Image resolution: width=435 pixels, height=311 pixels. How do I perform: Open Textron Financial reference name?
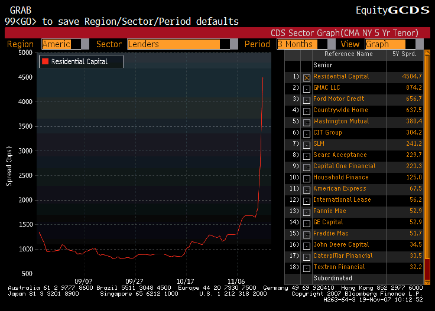pos(339,267)
